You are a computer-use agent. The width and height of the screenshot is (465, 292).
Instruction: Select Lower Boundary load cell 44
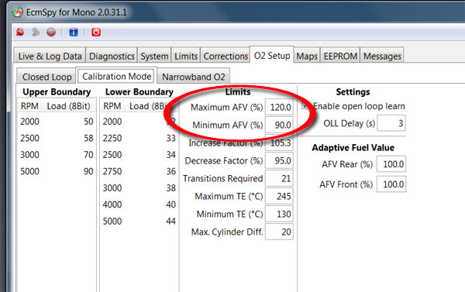(170, 221)
